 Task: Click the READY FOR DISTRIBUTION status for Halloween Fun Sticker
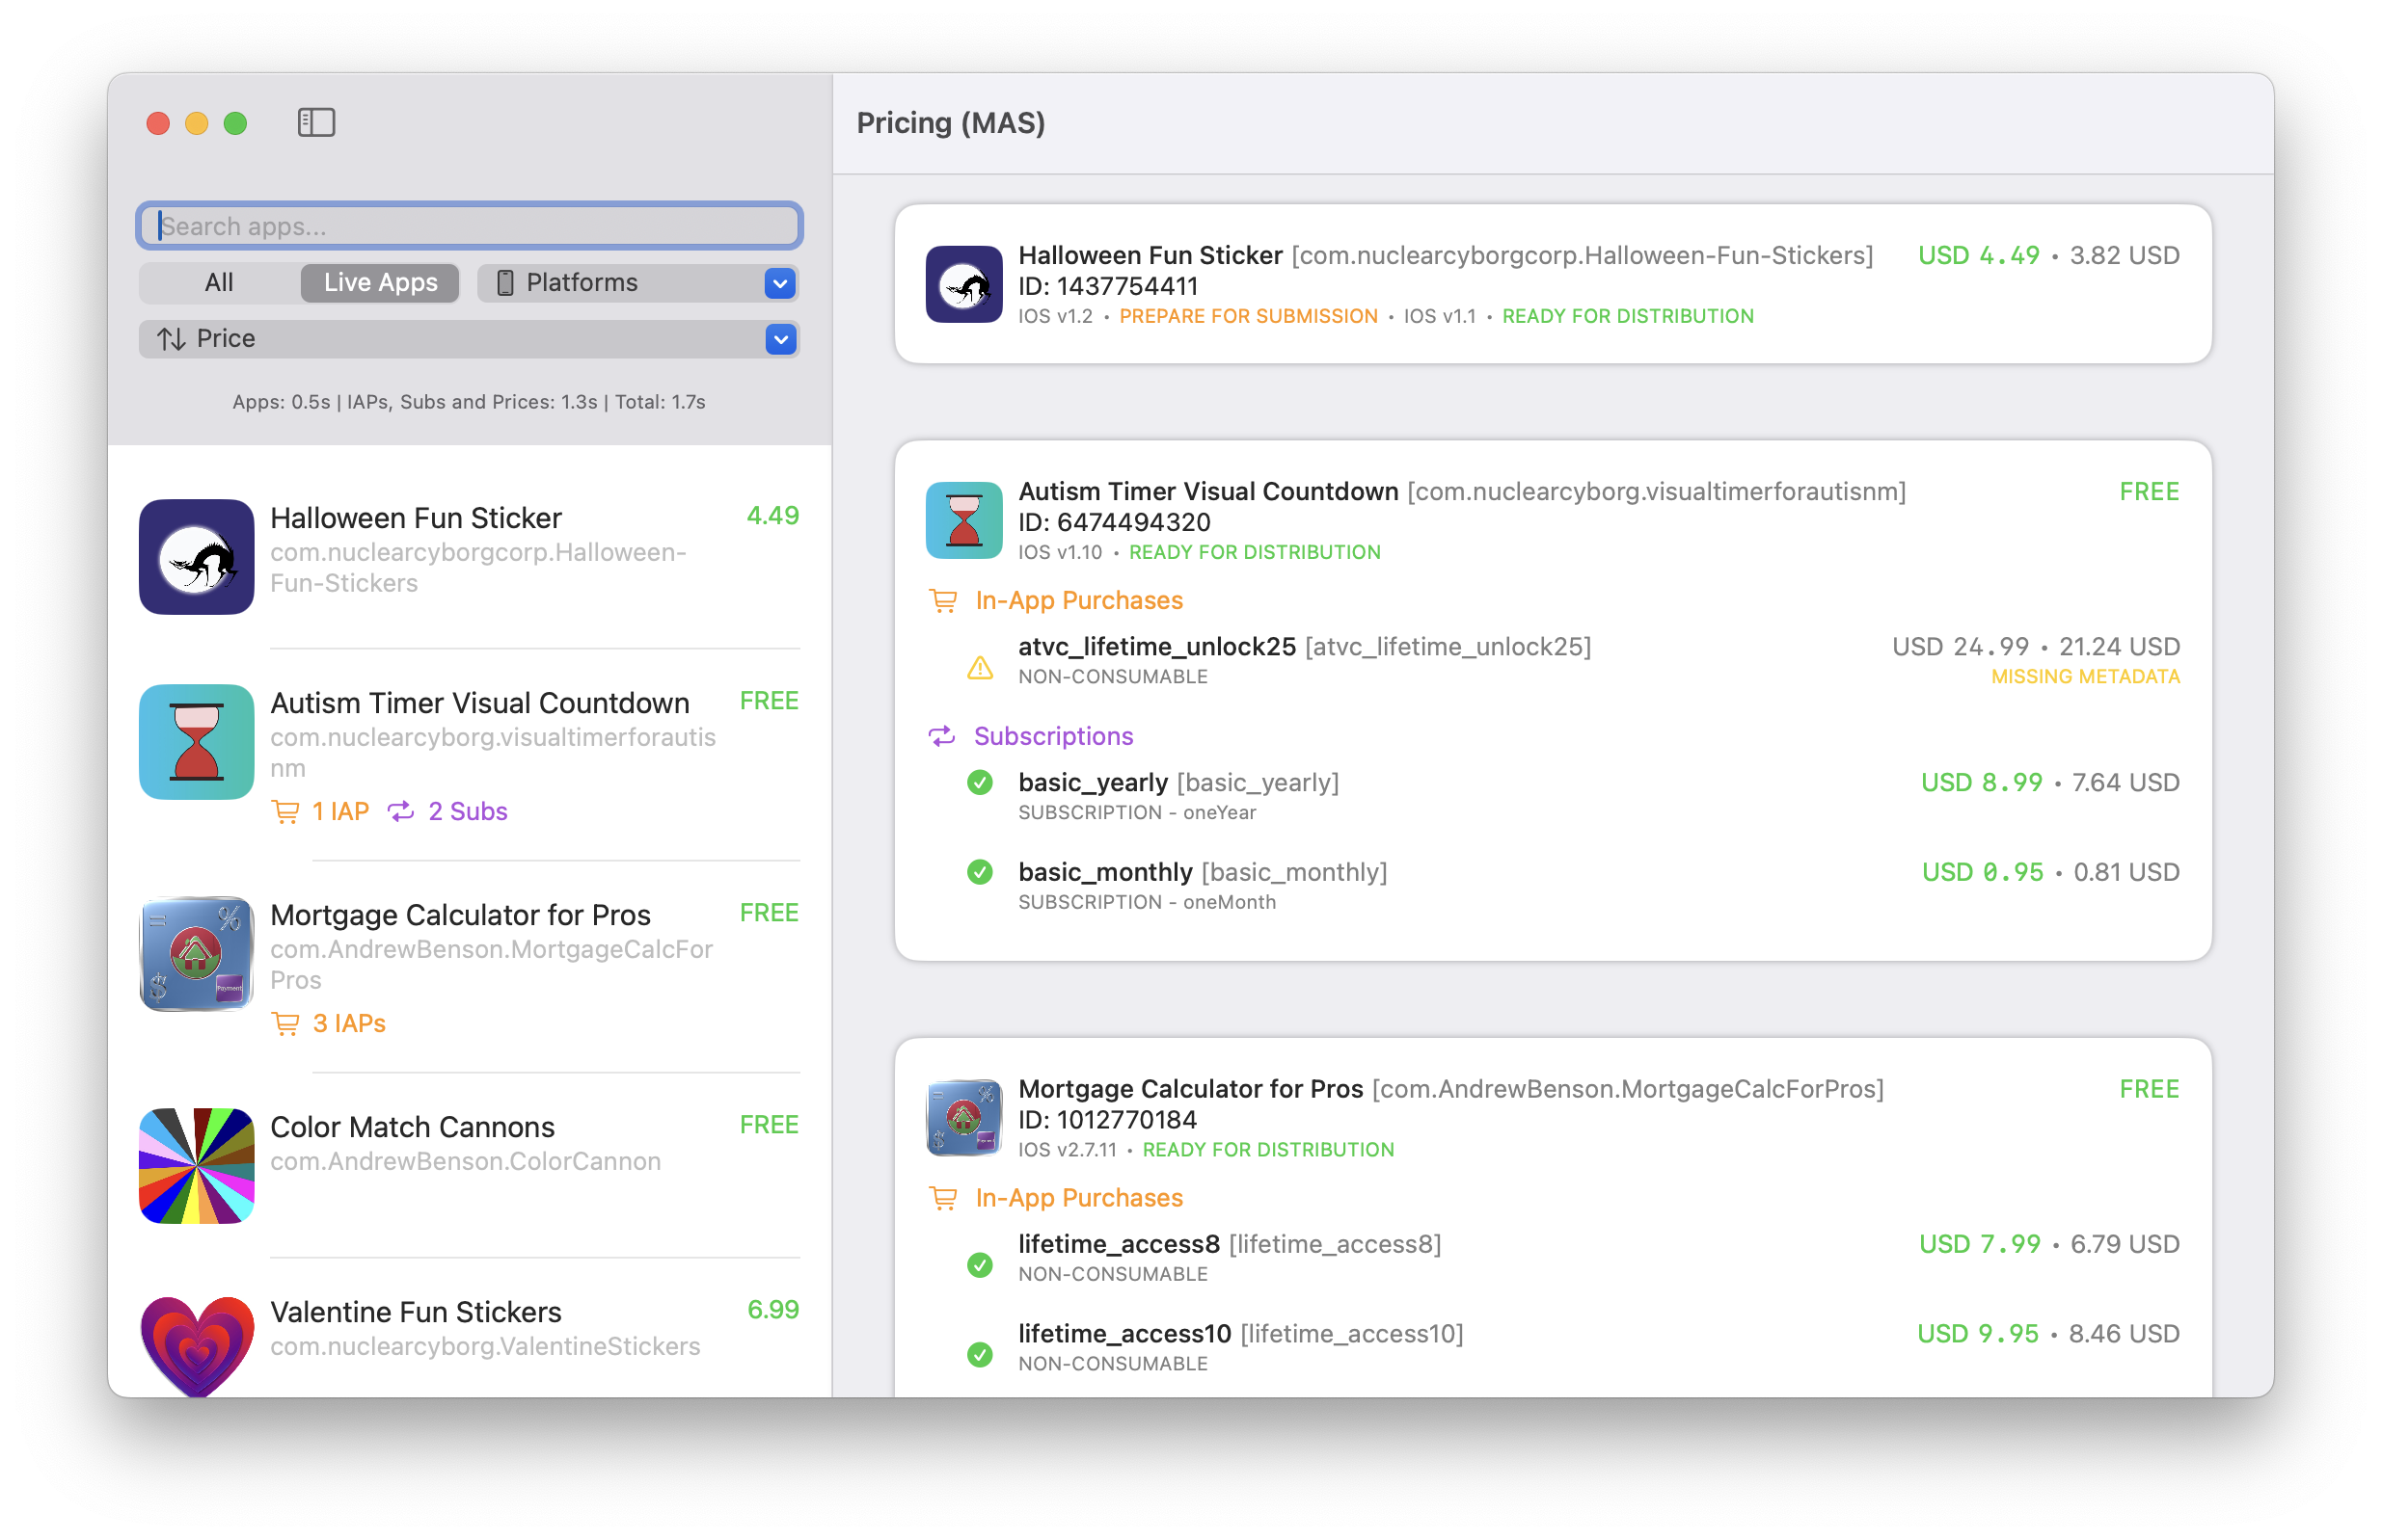[x=1627, y=316]
